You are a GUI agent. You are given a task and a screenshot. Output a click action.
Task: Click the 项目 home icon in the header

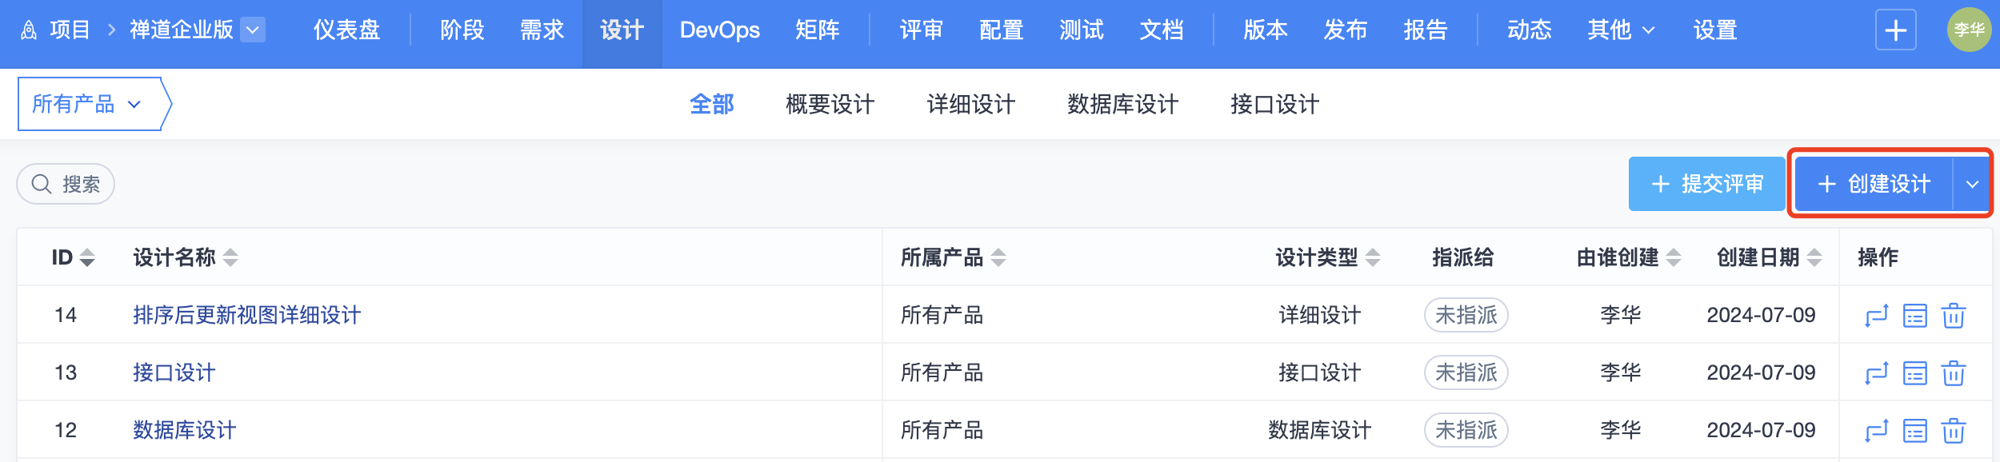(29, 30)
